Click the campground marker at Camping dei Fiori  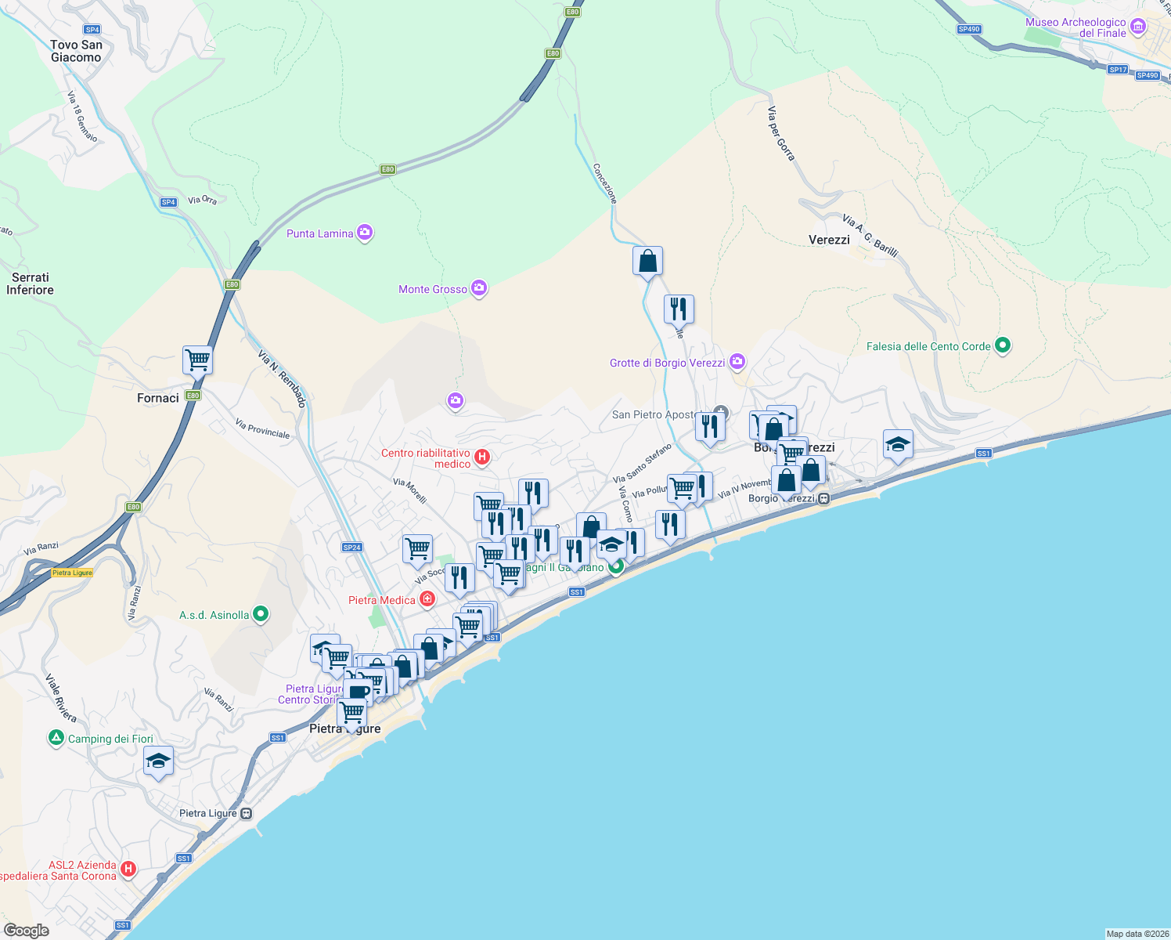point(56,737)
